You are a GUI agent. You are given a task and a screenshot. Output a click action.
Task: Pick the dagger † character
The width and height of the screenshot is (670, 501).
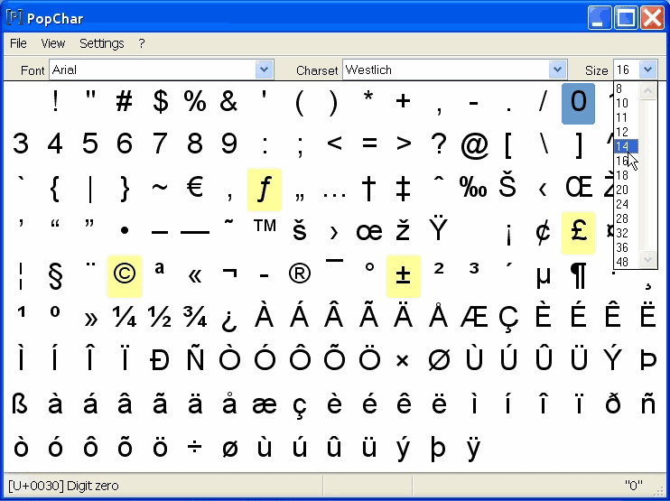tap(368, 190)
